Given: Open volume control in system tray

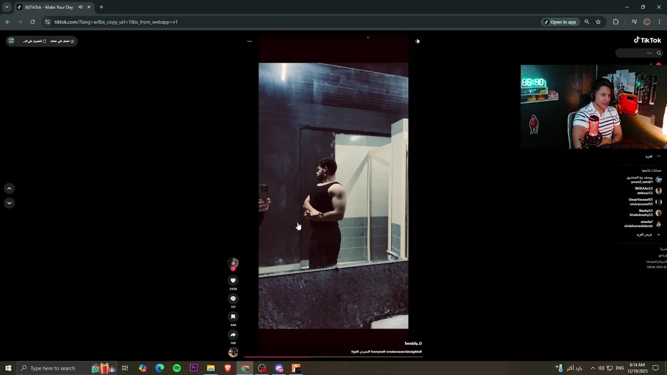Looking at the screenshot, I should [601, 368].
